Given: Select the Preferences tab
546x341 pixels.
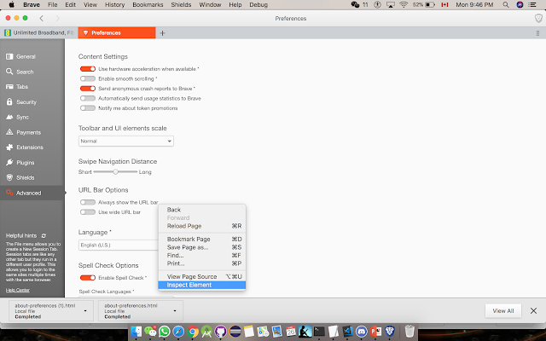Looking at the screenshot, I should coord(117,32).
